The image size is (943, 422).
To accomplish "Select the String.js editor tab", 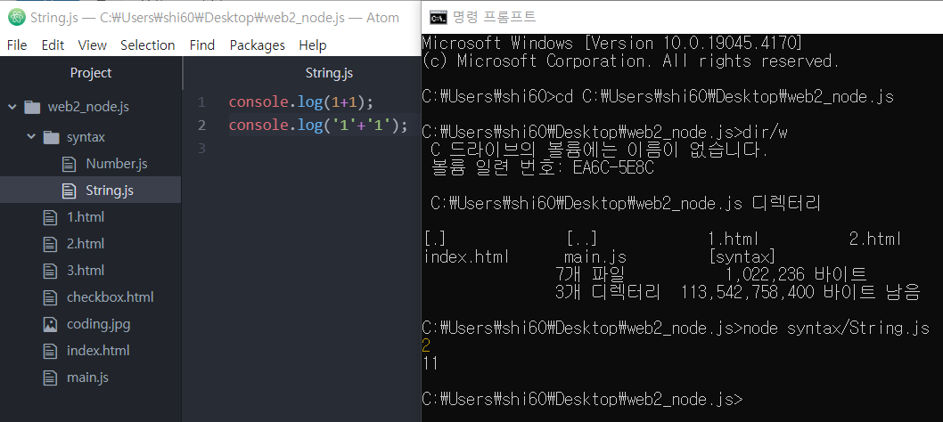I will 329,73.
